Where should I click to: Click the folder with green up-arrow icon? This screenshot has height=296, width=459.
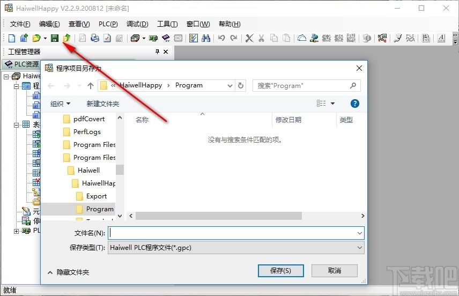[x=67, y=38]
